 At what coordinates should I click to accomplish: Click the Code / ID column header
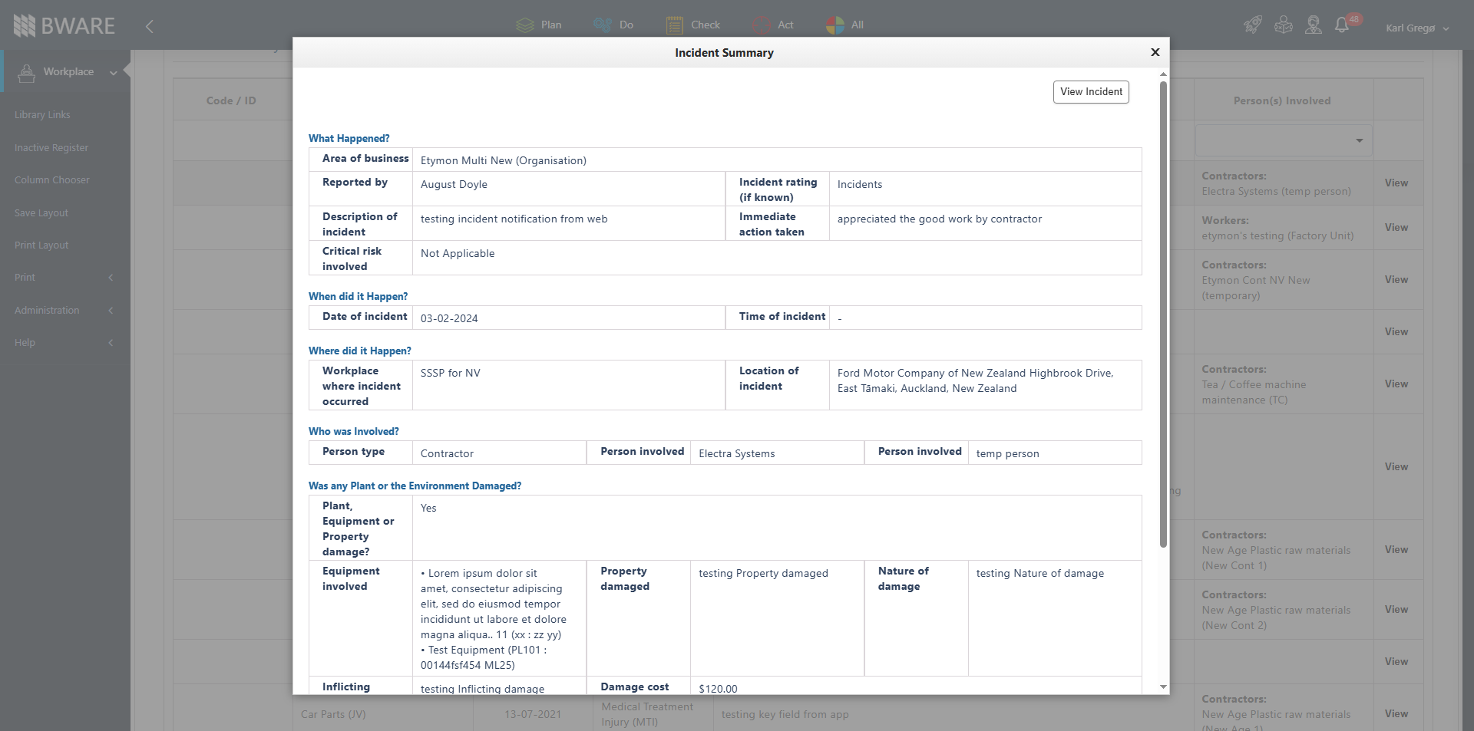(x=231, y=100)
